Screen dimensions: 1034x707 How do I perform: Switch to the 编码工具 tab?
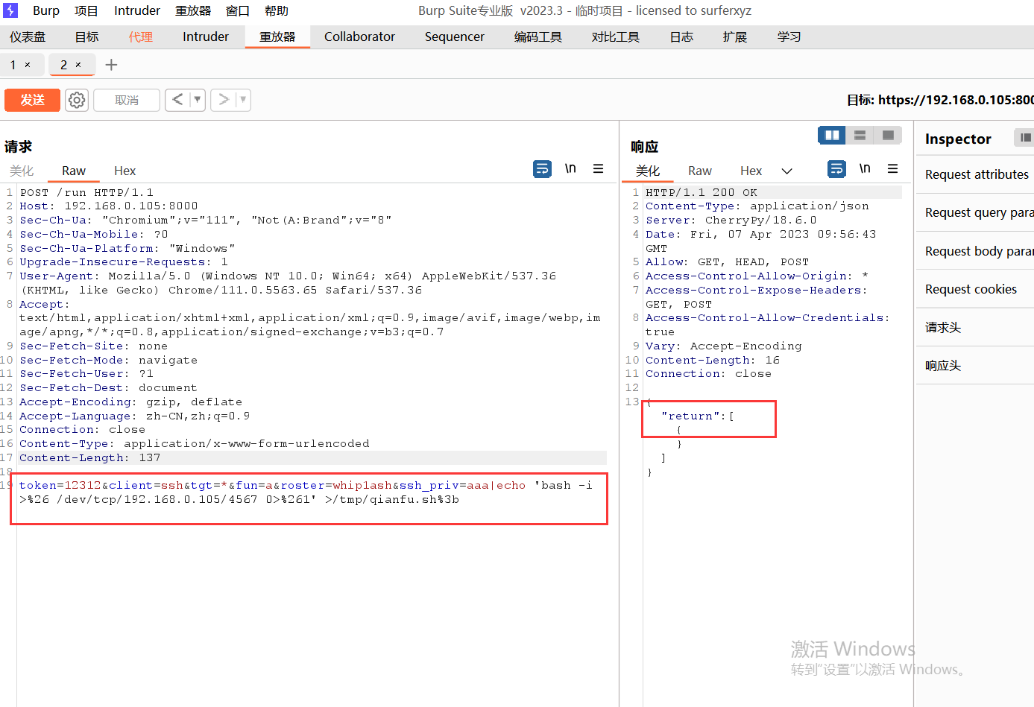coord(538,37)
